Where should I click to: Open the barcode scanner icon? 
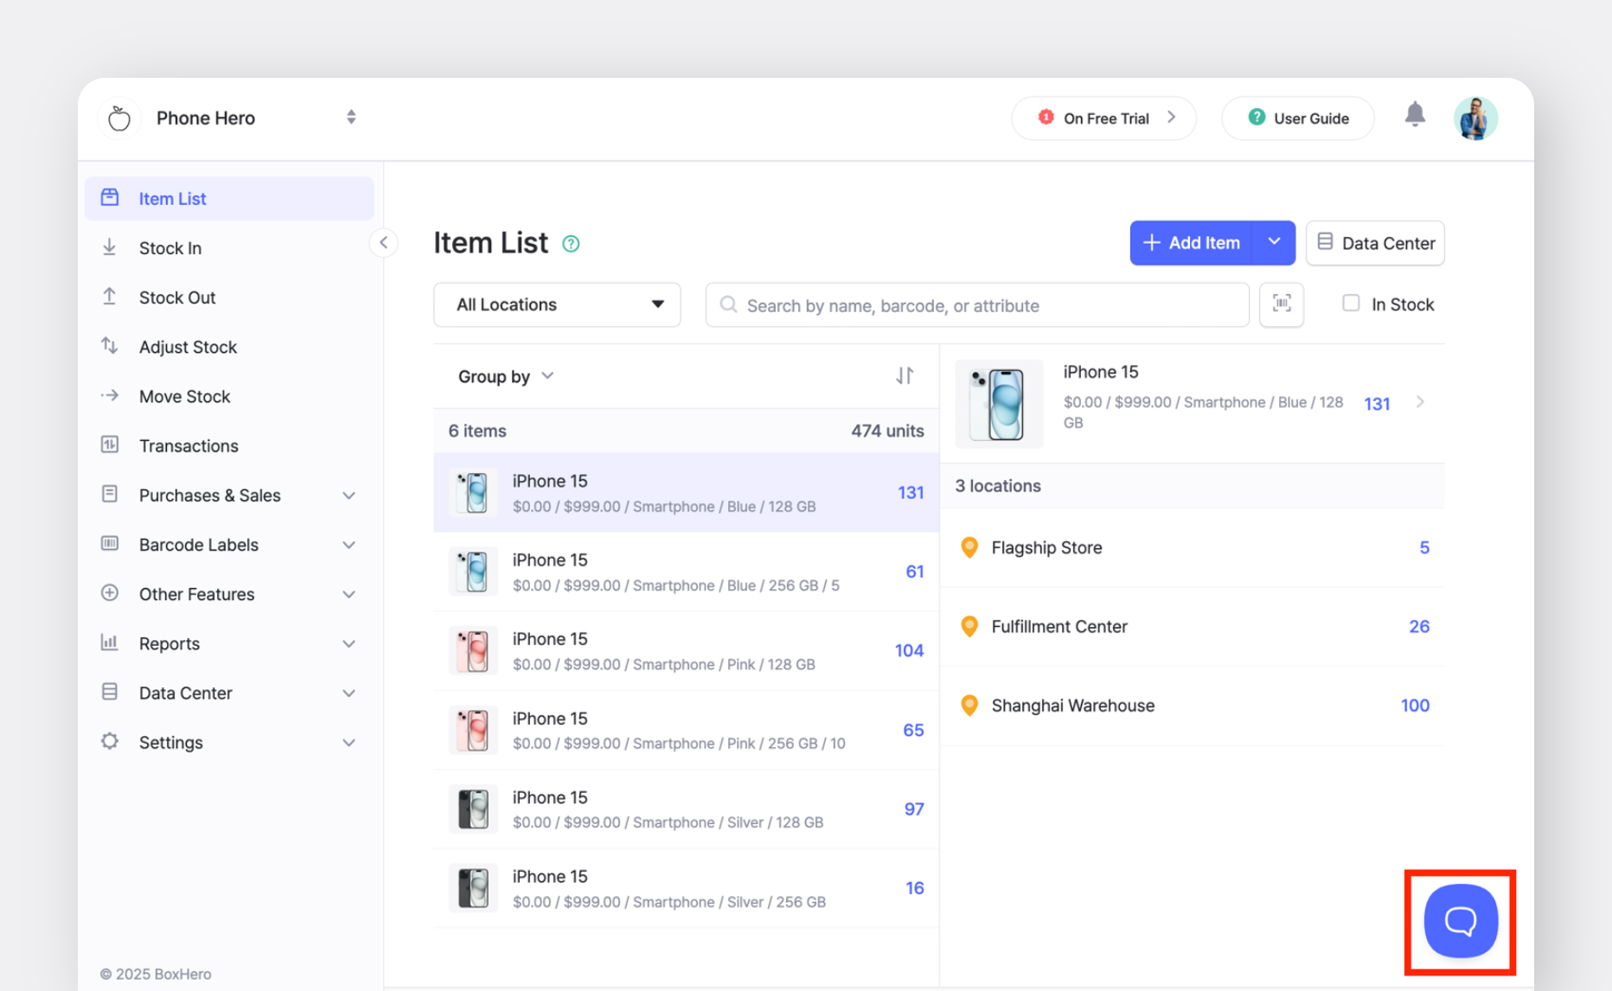click(x=1281, y=304)
